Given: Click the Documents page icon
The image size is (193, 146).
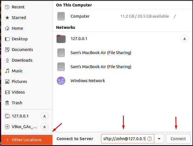Looking at the screenshot, I should coord(7,50).
